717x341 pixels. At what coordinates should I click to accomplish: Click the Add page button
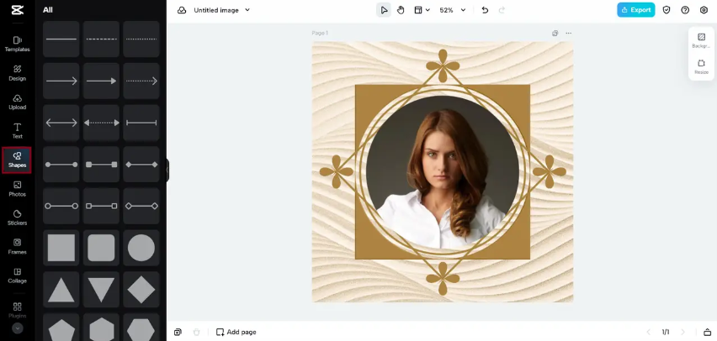[236, 332]
